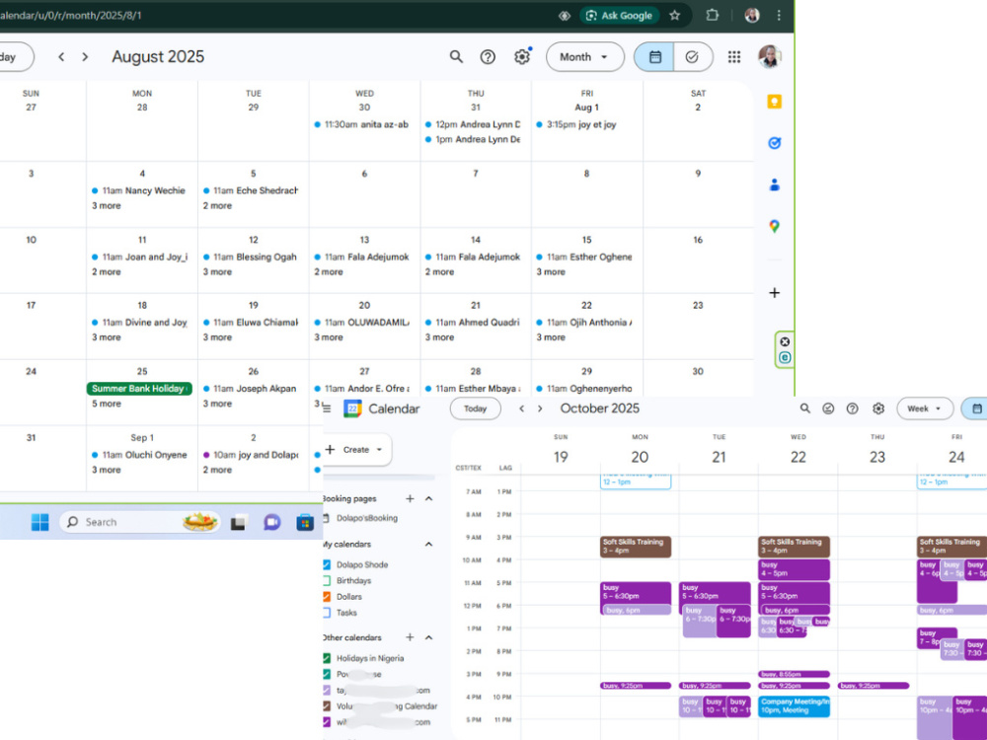The width and height of the screenshot is (987, 740).
Task: Open the browser extensions puzzle icon
Action: pyautogui.click(x=712, y=15)
